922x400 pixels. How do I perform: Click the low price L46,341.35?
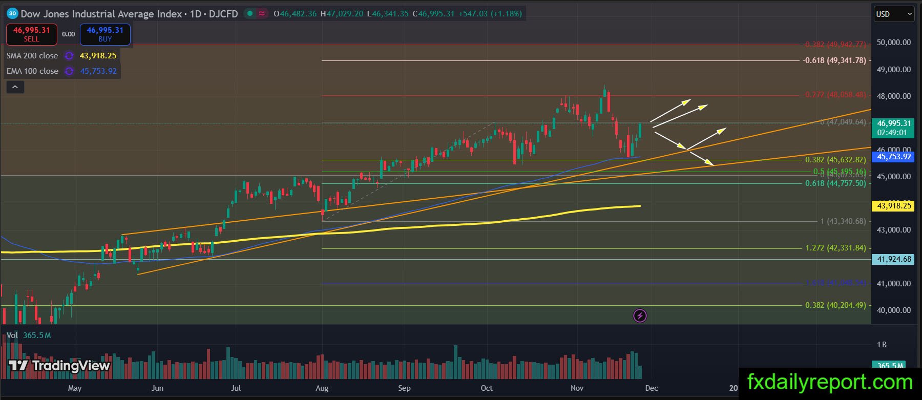[x=388, y=14]
